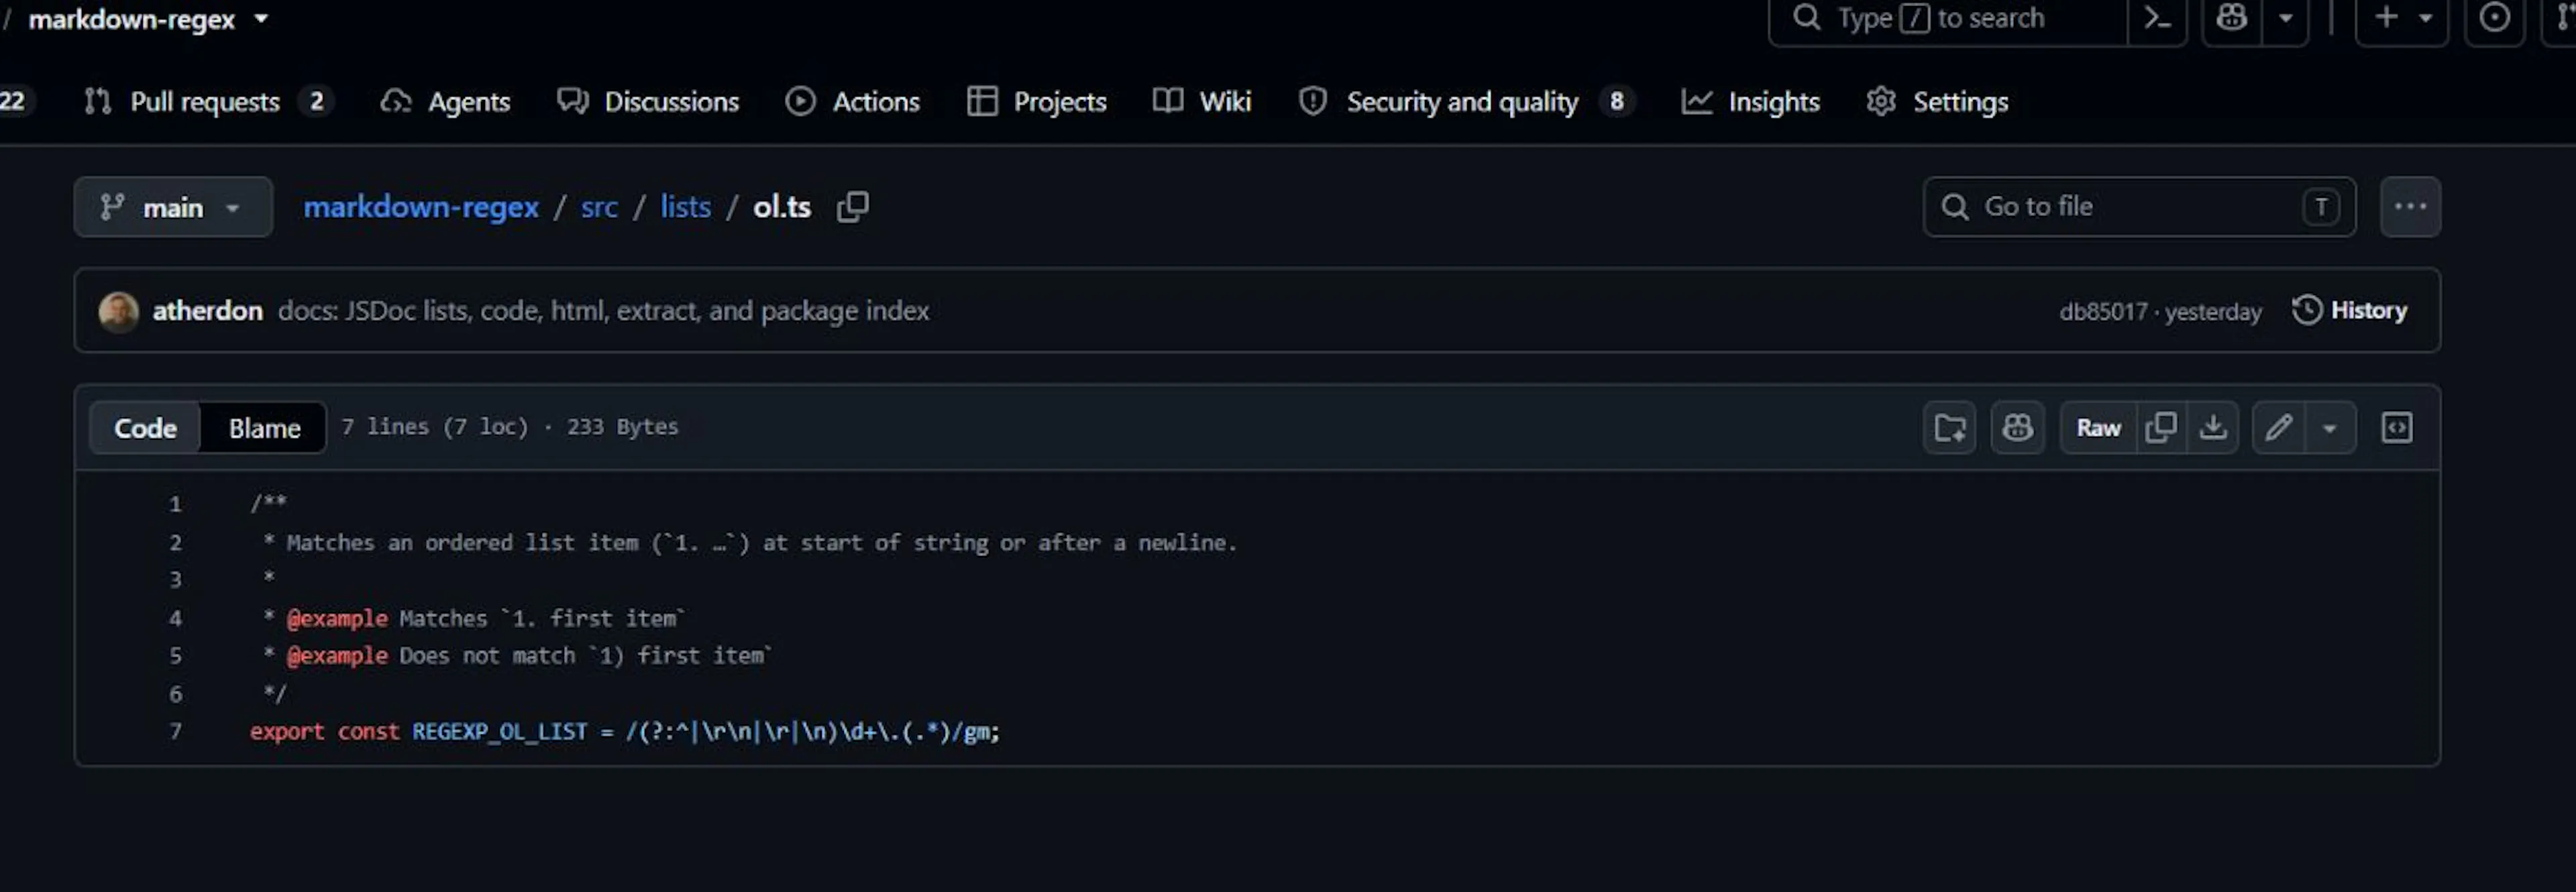This screenshot has width=2576, height=892.
Task: Open the Copilot dropdown arrow in header
Action: click(2285, 18)
